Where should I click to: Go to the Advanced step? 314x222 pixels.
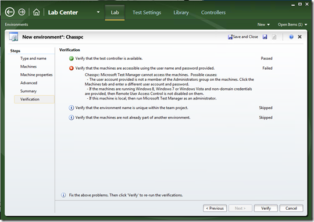pyautogui.click(x=28, y=83)
